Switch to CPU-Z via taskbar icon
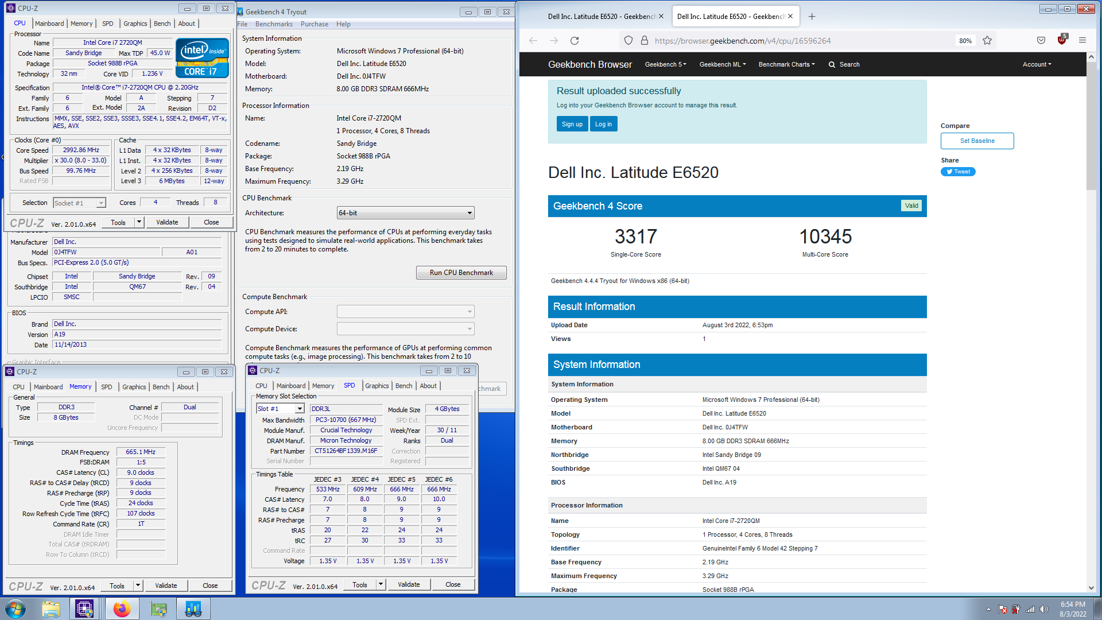Viewport: 1102px width, 620px height. click(x=85, y=609)
